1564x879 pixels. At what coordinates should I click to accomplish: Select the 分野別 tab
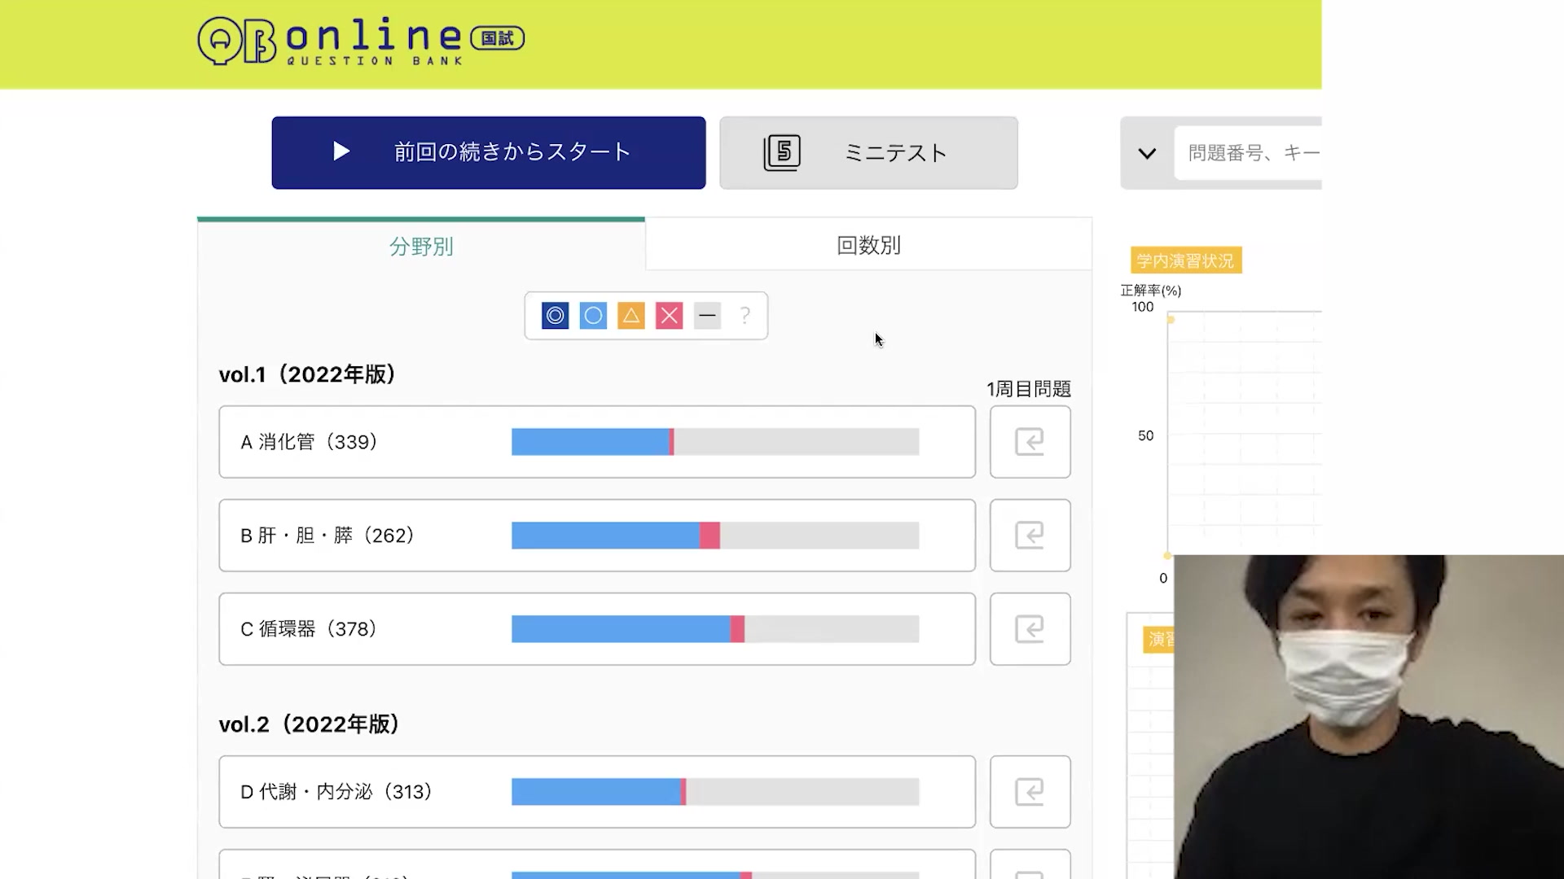coord(421,246)
